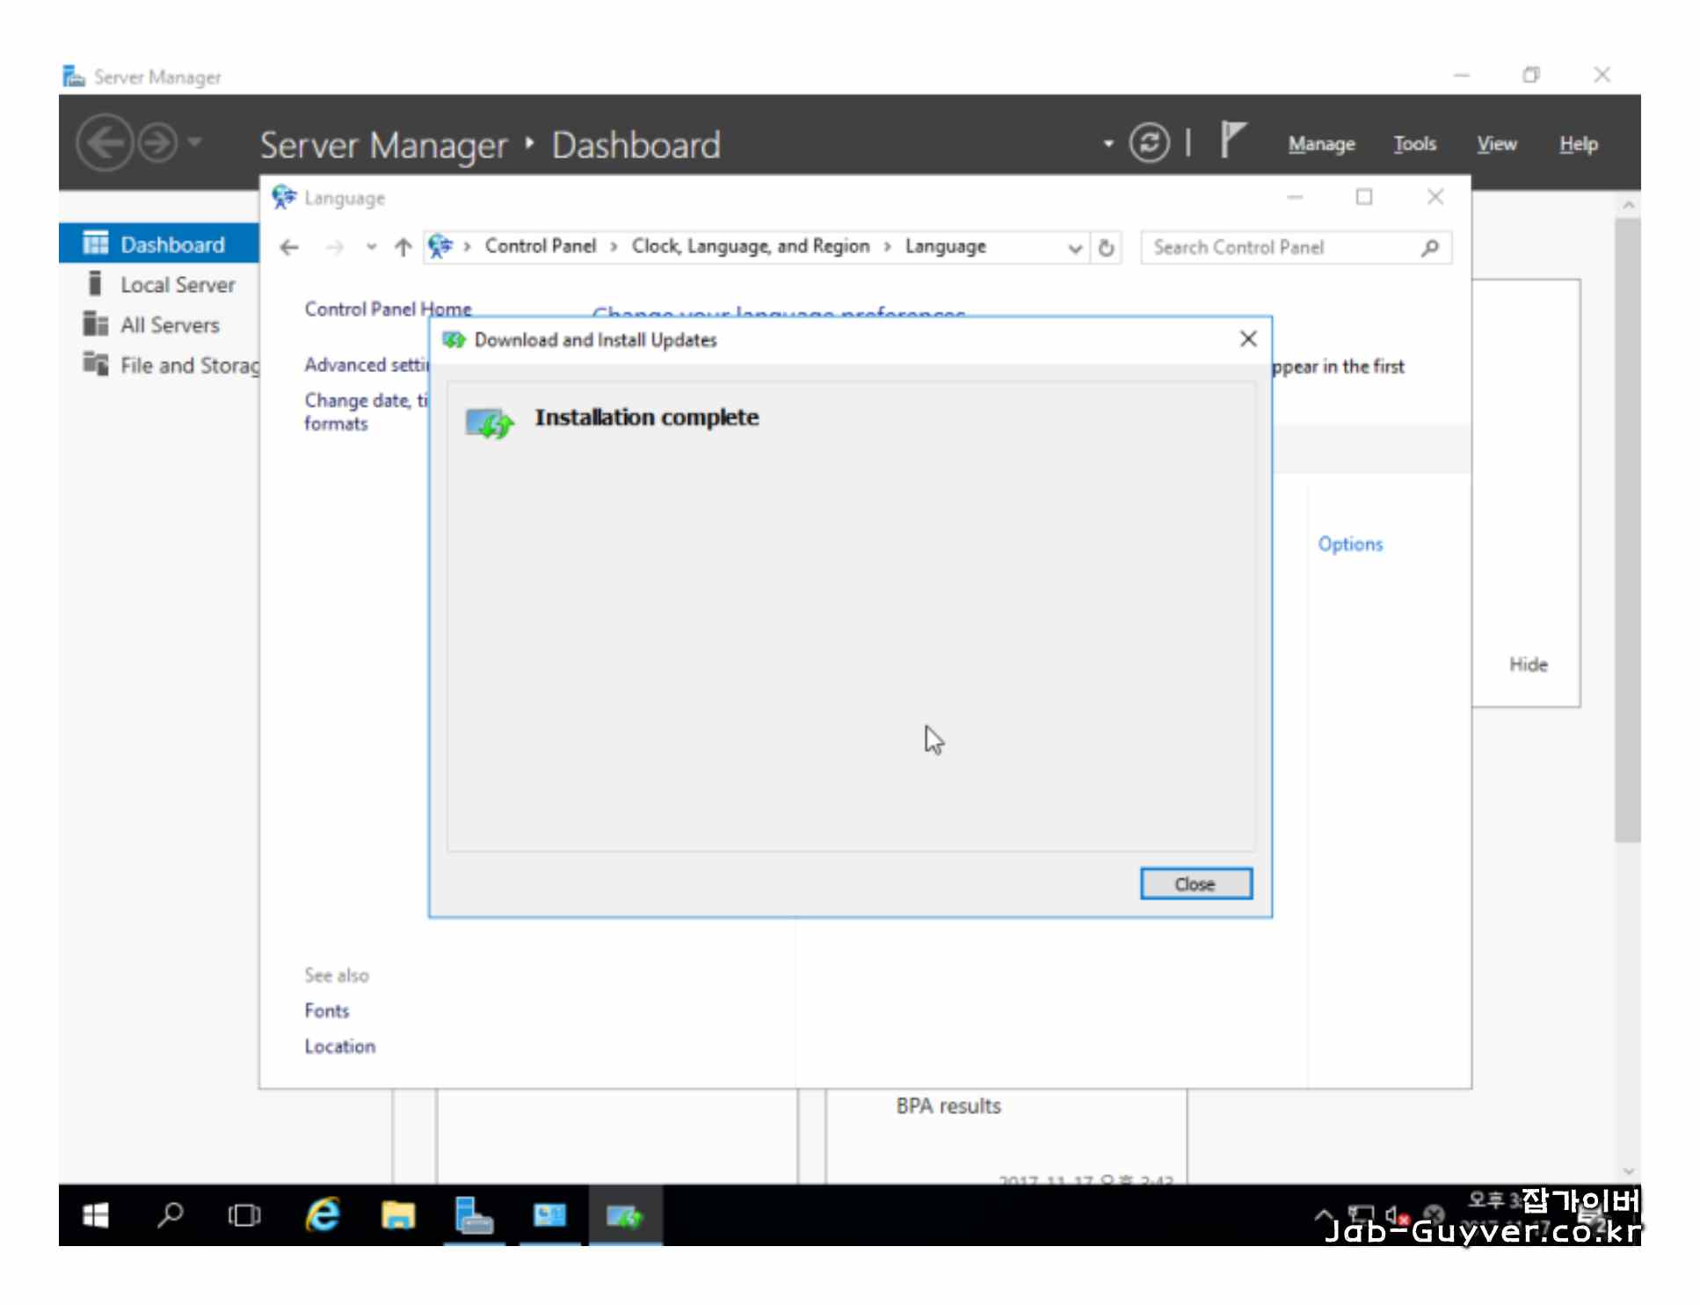This screenshot has height=1305, width=1700.
Task: Open Task View on taskbar
Action: [243, 1215]
